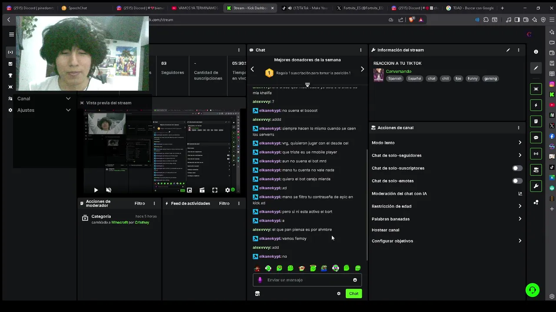This screenshot has width=556, height=312.
Task: Click the edit pencil in stream info panel
Action: (508, 50)
